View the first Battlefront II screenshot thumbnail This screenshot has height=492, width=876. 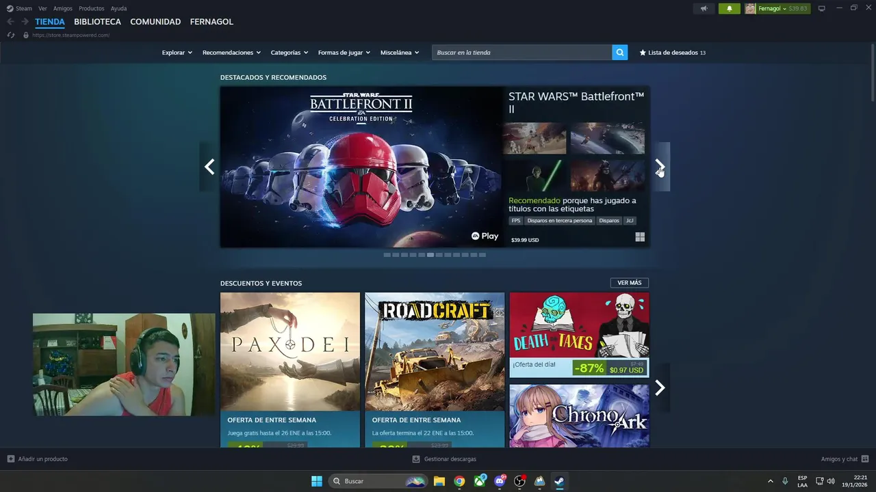534,138
